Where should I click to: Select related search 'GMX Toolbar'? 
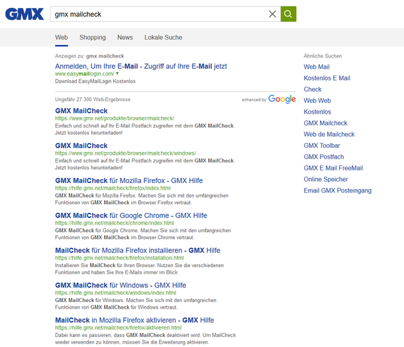[x=322, y=145]
